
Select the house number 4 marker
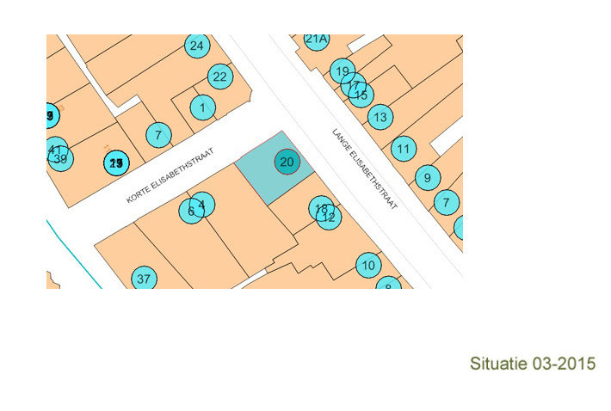[x=202, y=203]
